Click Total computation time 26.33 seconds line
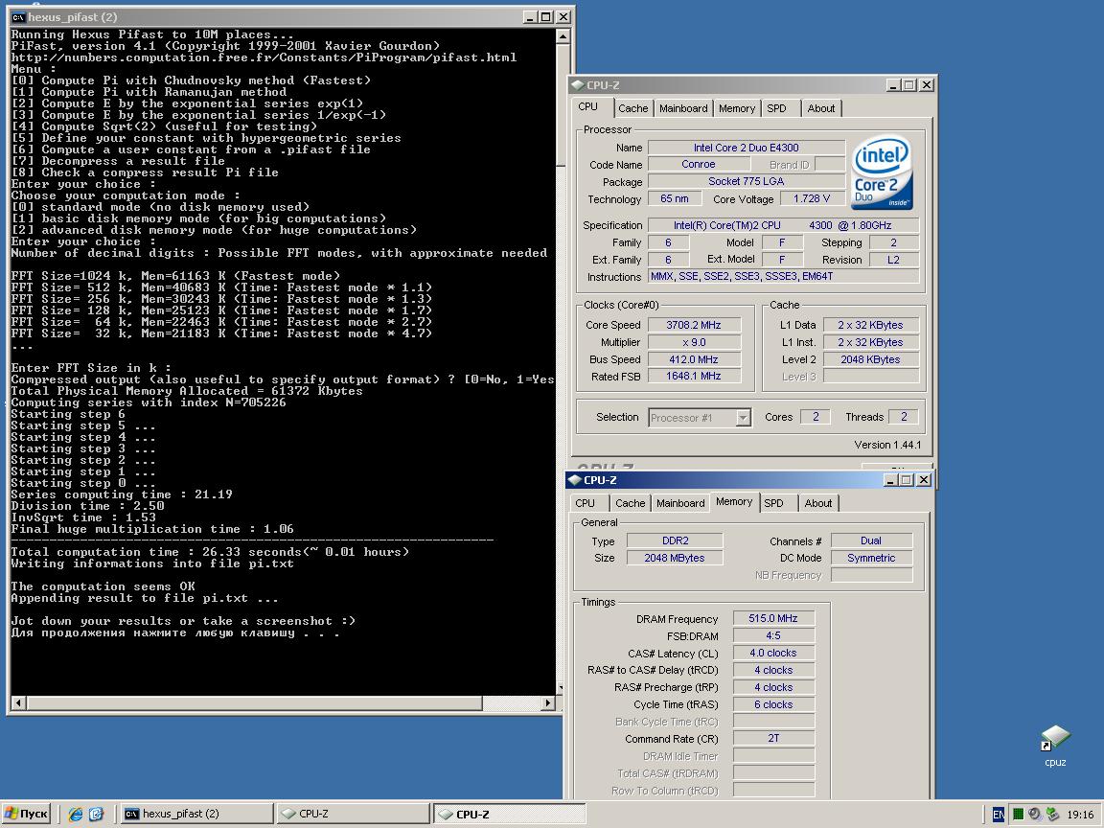This screenshot has height=828, width=1104. [x=210, y=552]
